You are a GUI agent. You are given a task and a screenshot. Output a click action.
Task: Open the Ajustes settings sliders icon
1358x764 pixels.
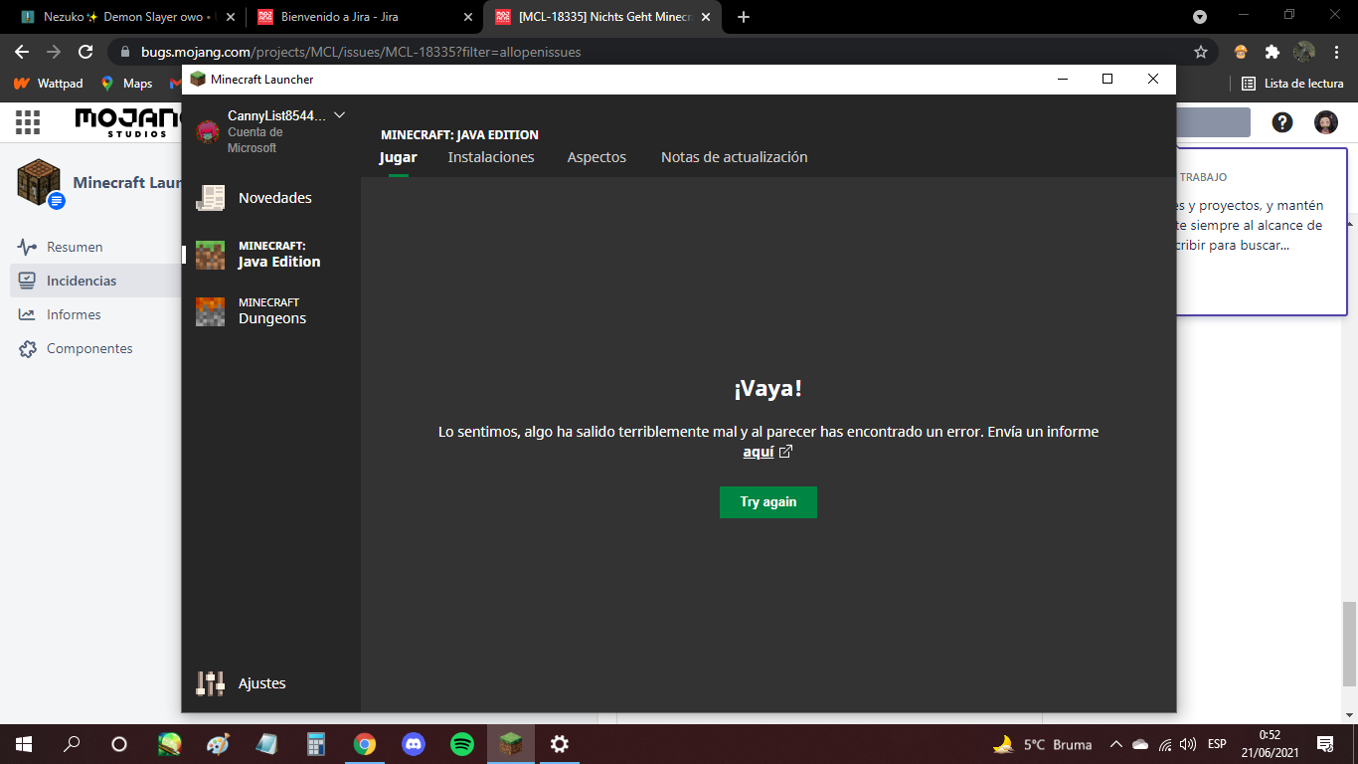(210, 683)
